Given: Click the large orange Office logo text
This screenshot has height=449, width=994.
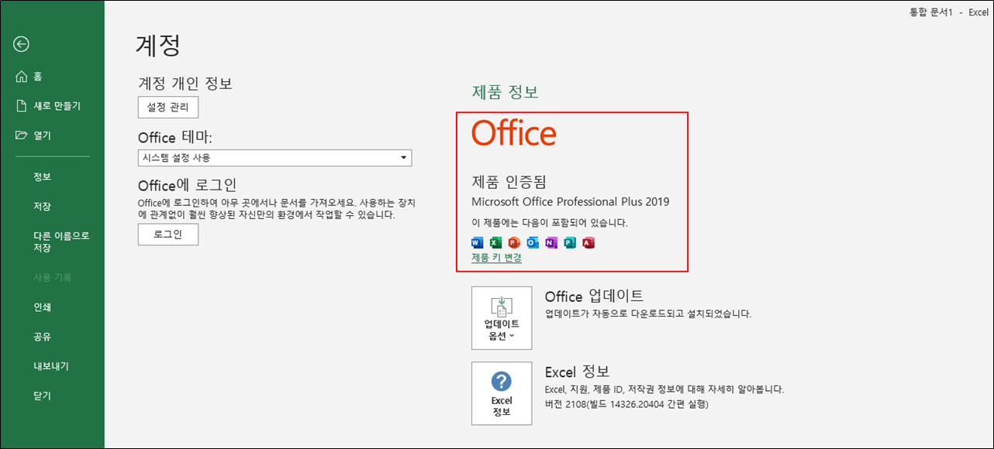Looking at the screenshot, I should pos(513,134).
